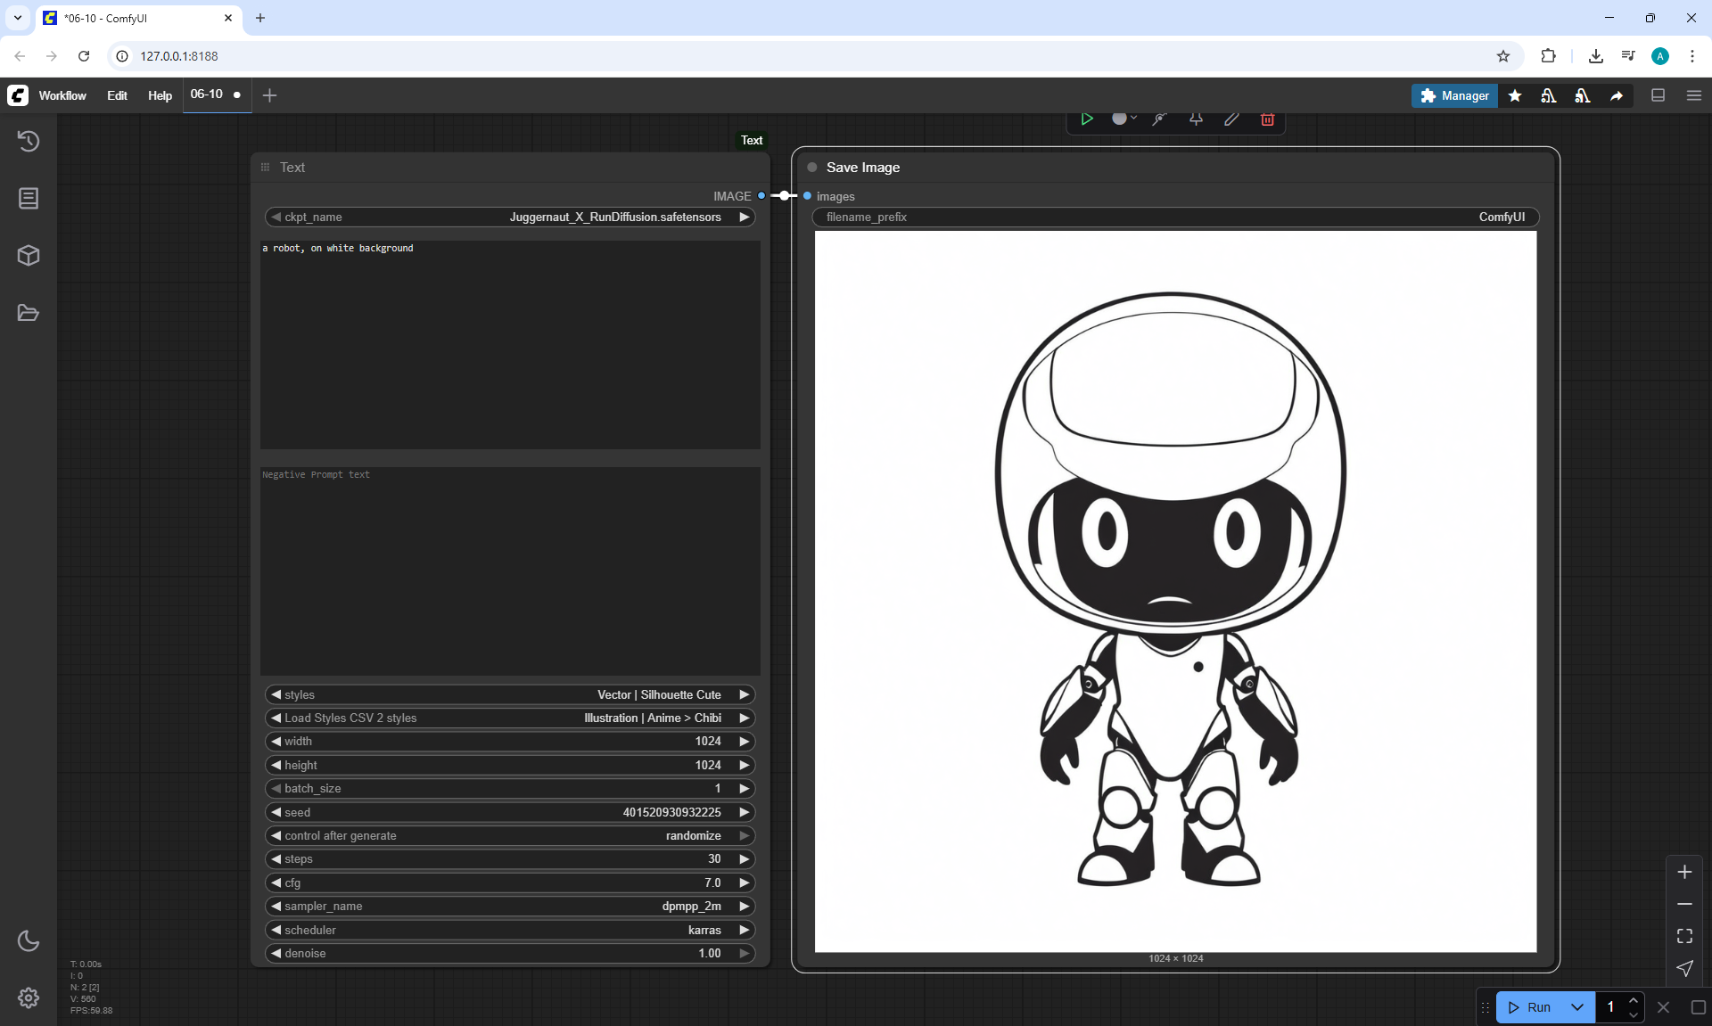The height and width of the screenshot is (1026, 1712).
Task: Open the queue history sidebar panel
Action: [29, 141]
